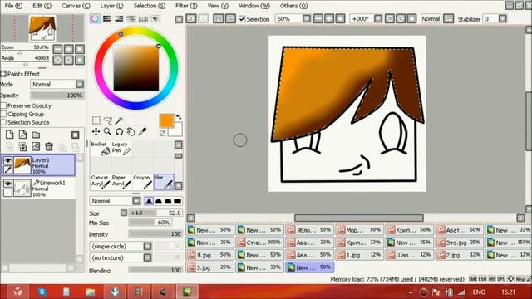
Task: Select the Hand pan tool
Action: pos(131,131)
